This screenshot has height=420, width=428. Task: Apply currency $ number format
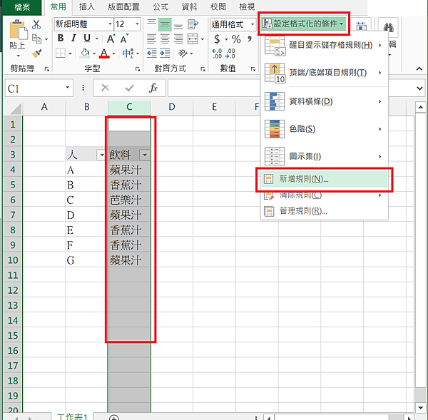click(x=217, y=39)
